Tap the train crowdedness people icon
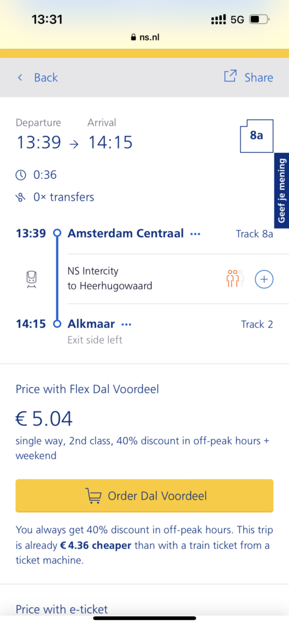Viewport: 289px width, 626px height. pyautogui.click(x=235, y=279)
